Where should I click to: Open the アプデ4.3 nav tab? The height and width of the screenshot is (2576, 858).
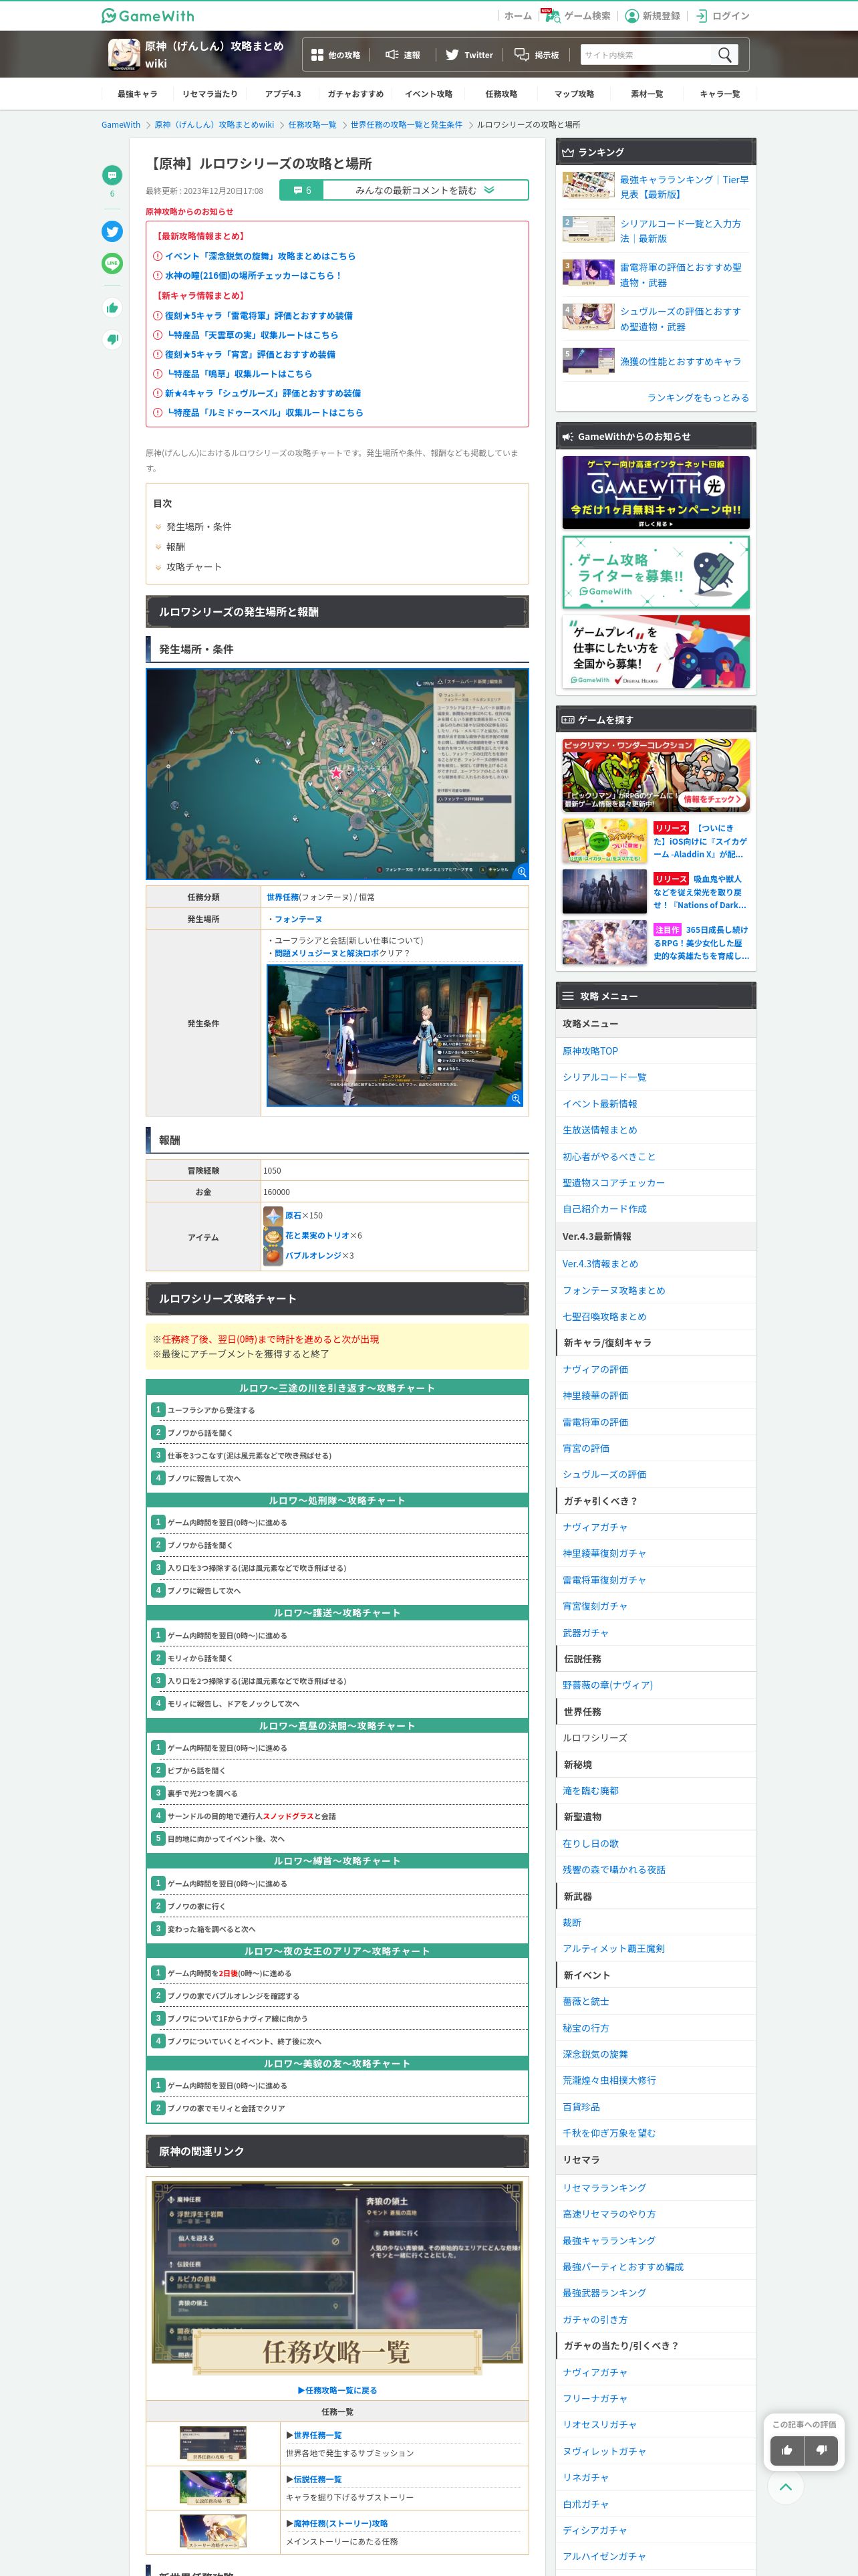click(x=283, y=94)
